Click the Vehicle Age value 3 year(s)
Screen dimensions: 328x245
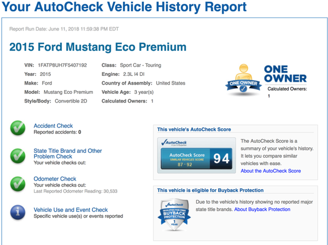coord(144,92)
